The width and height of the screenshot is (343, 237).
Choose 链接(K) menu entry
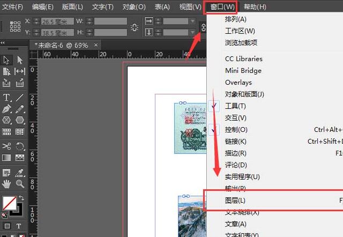click(x=275, y=142)
